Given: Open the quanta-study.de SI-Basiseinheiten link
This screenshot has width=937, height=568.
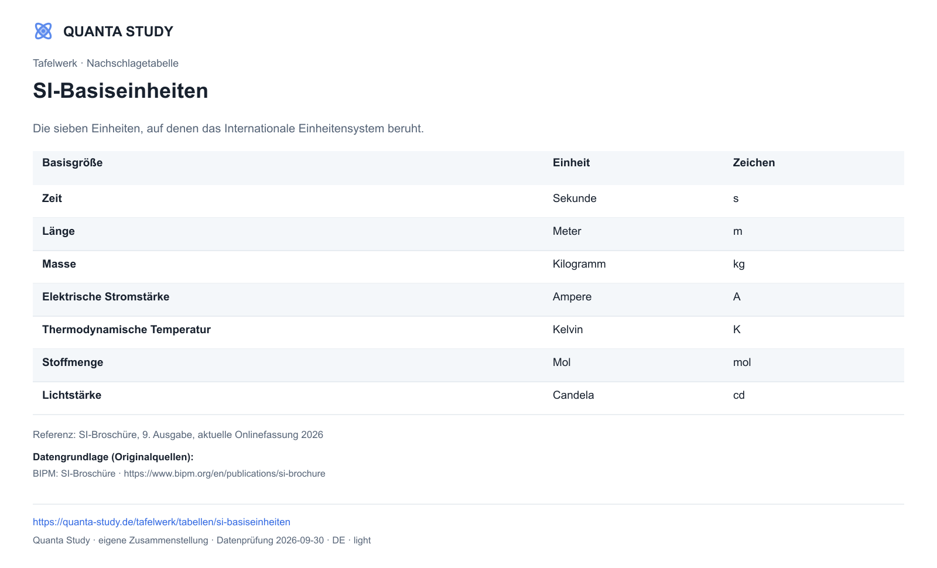Looking at the screenshot, I should click(162, 522).
